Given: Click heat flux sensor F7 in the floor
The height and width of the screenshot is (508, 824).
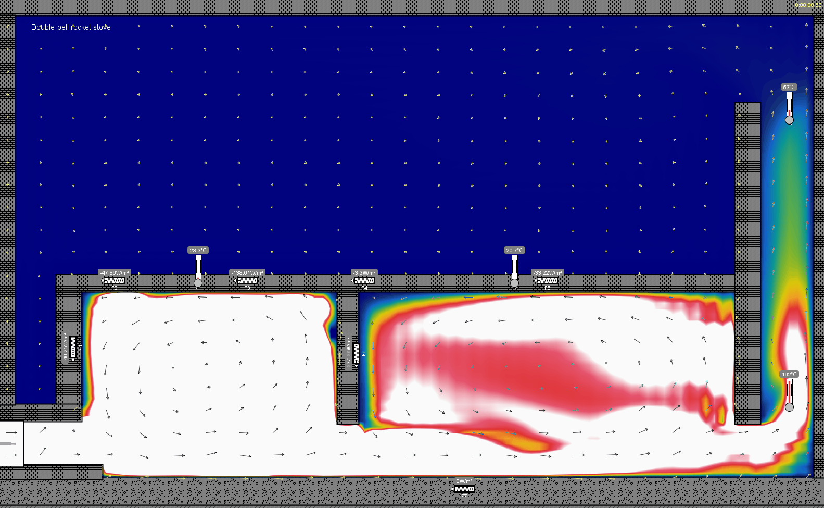Looking at the screenshot, I should pos(464,489).
